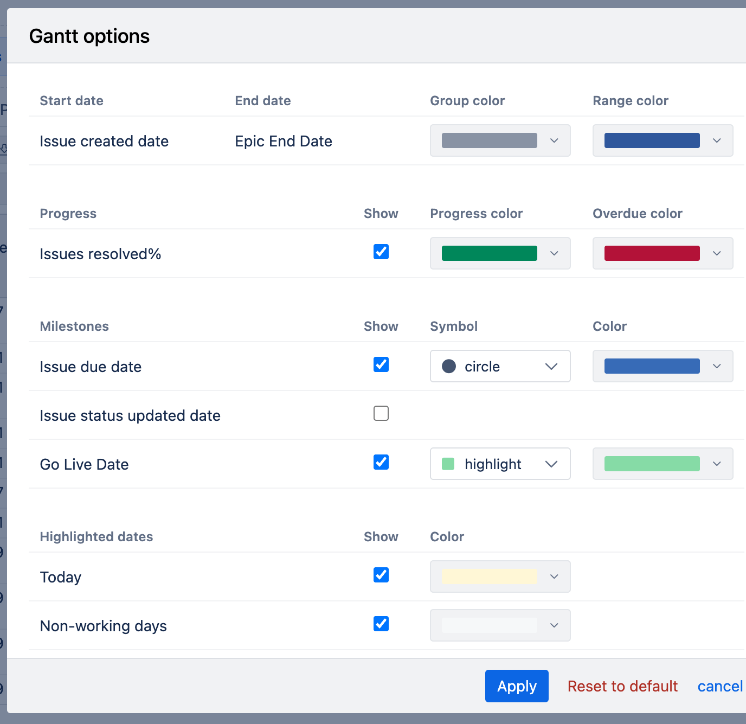The height and width of the screenshot is (724, 746).
Task: Disable the Today highlighted date checkbox
Action: (x=381, y=575)
